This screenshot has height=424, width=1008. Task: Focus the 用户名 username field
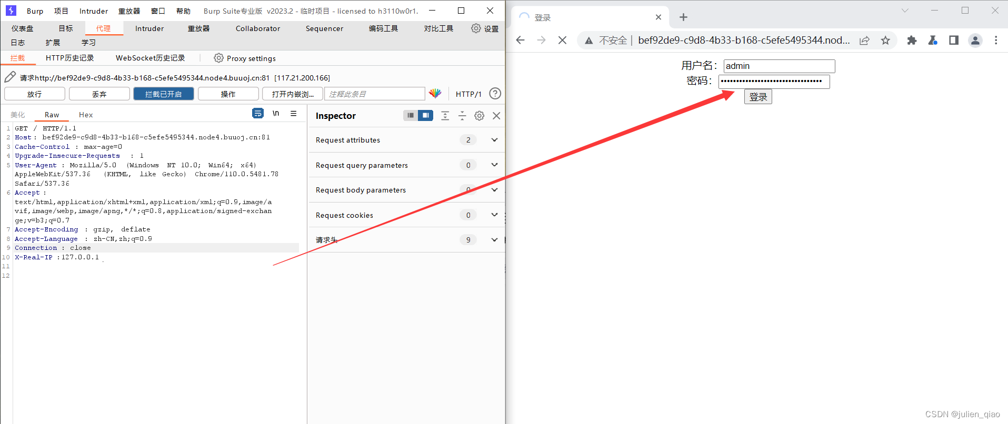click(780, 66)
